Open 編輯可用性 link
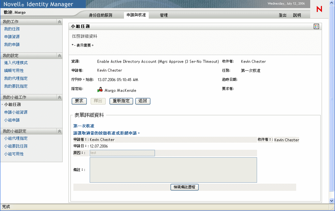This screenshot has width=335, height=211. [x=14, y=70]
